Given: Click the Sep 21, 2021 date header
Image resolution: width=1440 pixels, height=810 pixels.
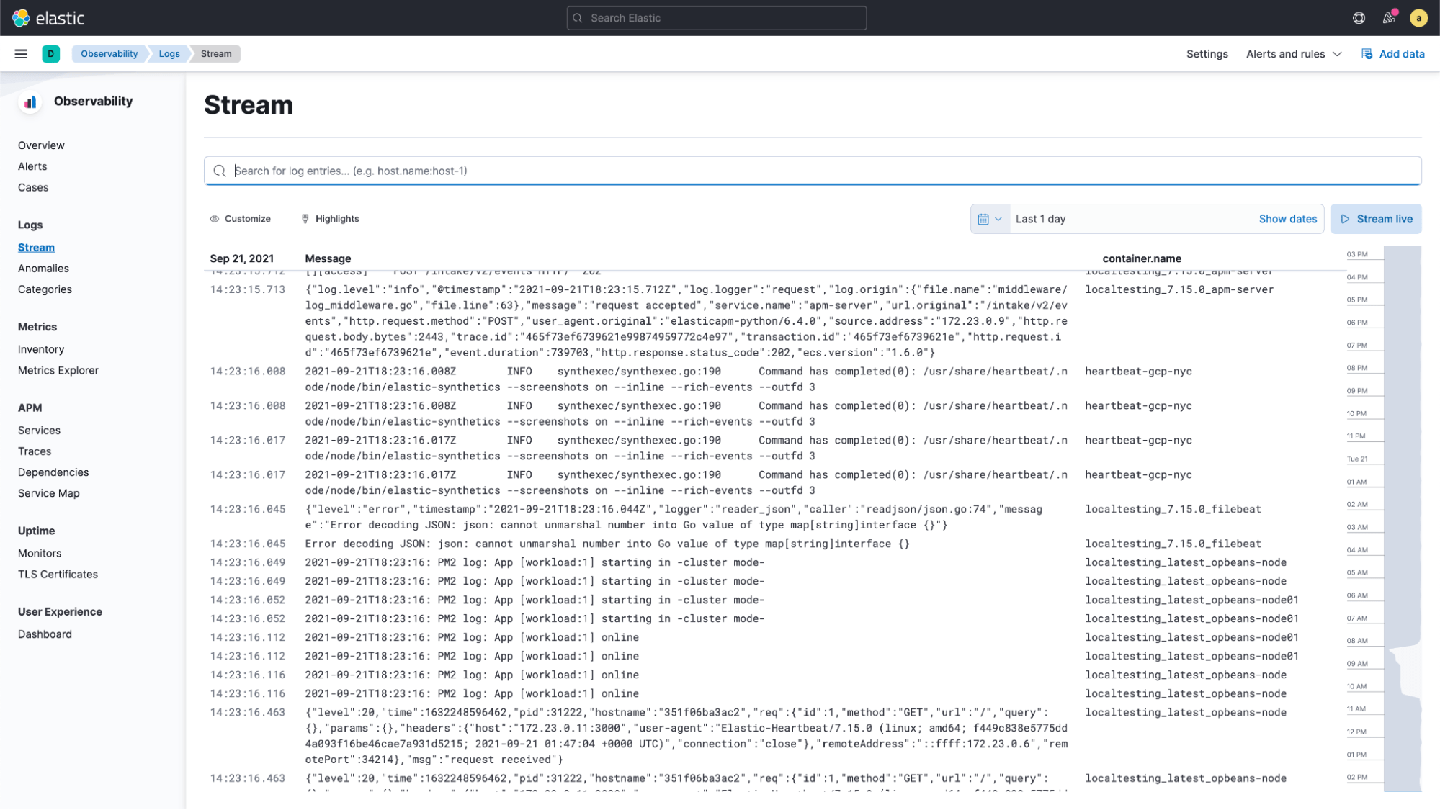Looking at the screenshot, I should pyautogui.click(x=241, y=258).
